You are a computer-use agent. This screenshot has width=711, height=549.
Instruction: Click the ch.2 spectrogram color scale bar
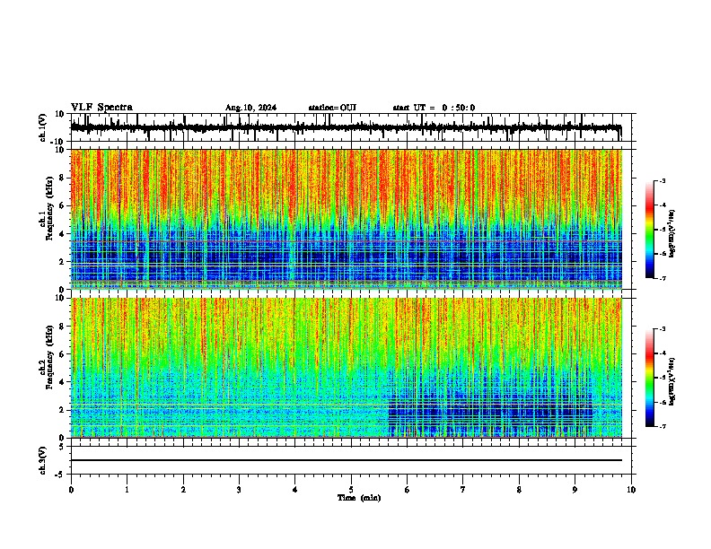click(x=650, y=378)
